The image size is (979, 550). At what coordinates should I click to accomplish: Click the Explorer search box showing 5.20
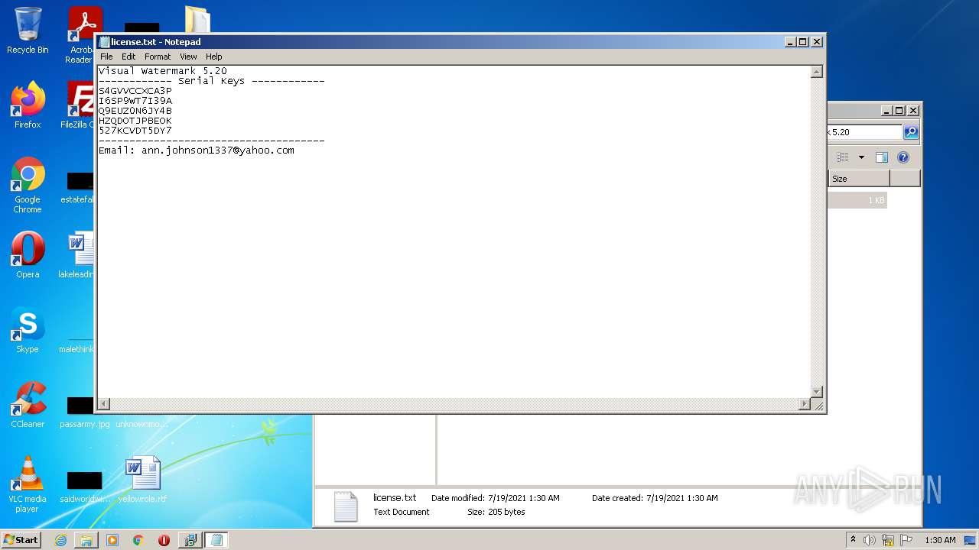click(864, 132)
